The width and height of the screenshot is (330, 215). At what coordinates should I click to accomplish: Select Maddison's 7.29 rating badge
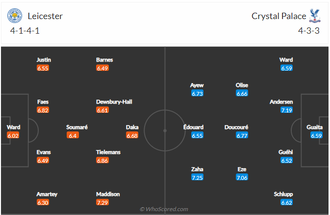(102, 202)
